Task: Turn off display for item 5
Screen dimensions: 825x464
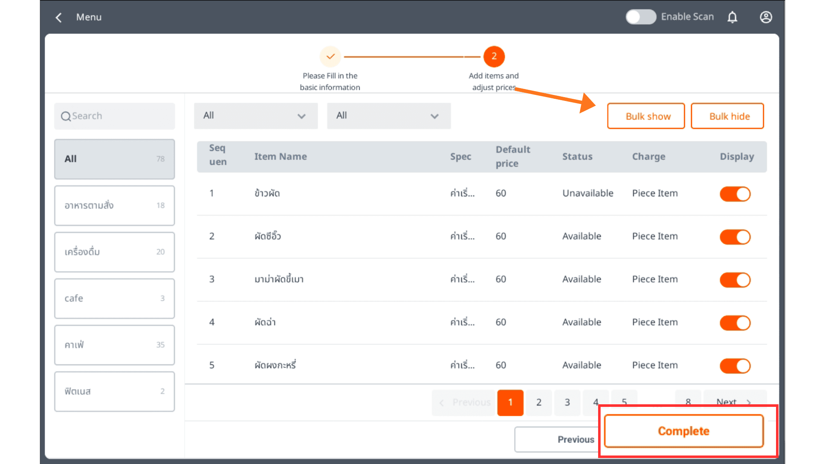Action: tap(735, 366)
